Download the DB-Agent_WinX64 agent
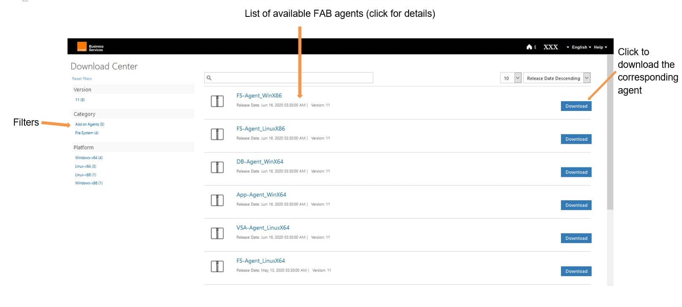682x307 pixels. (576, 172)
